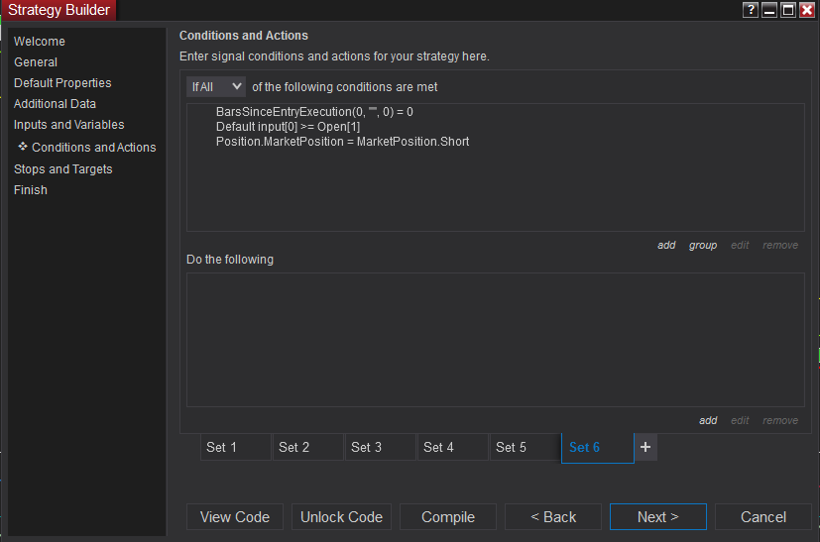820x542 pixels.
Task: Select the Set 5 tab
Action: pos(526,447)
